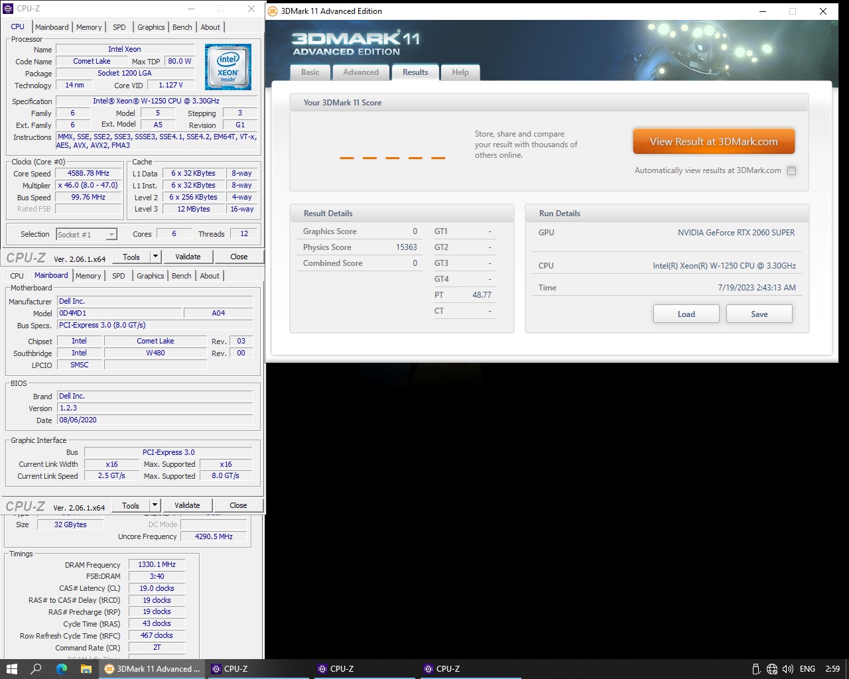The width and height of the screenshot is (849, 679).
Task: Open SPD tab in the motherboard CPU-Z window
Action: 119,276
